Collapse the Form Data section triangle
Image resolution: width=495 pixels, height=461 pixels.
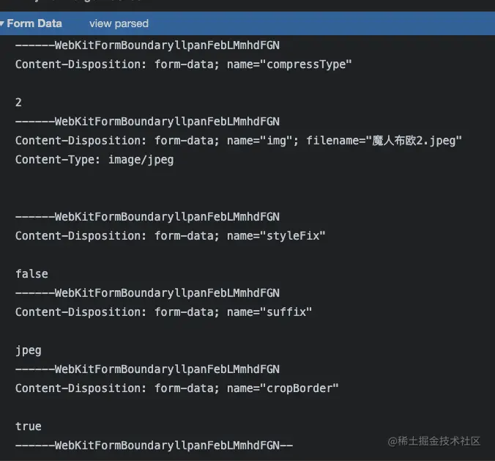(2, 23)
